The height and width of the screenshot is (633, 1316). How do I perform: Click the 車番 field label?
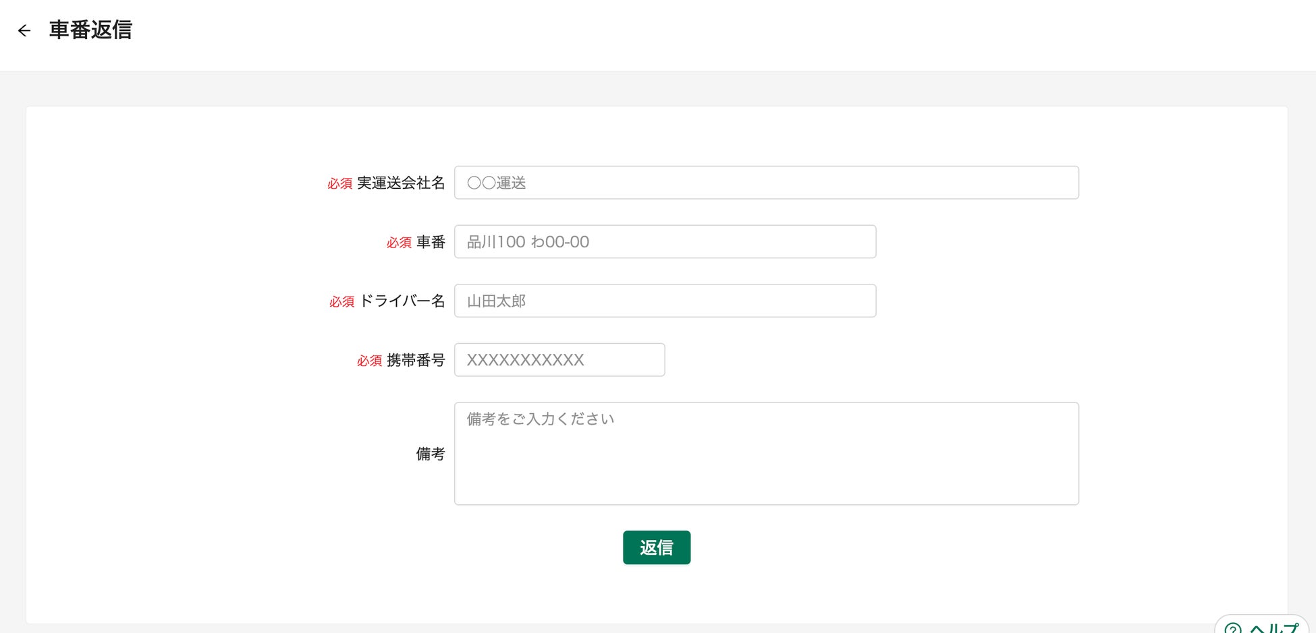(431, 242)
